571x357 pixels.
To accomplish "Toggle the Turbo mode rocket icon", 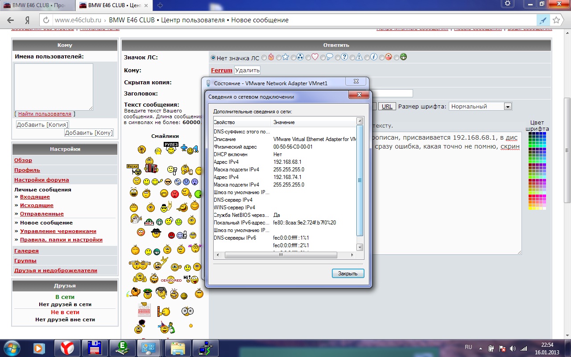I will [x=543, y=20].
